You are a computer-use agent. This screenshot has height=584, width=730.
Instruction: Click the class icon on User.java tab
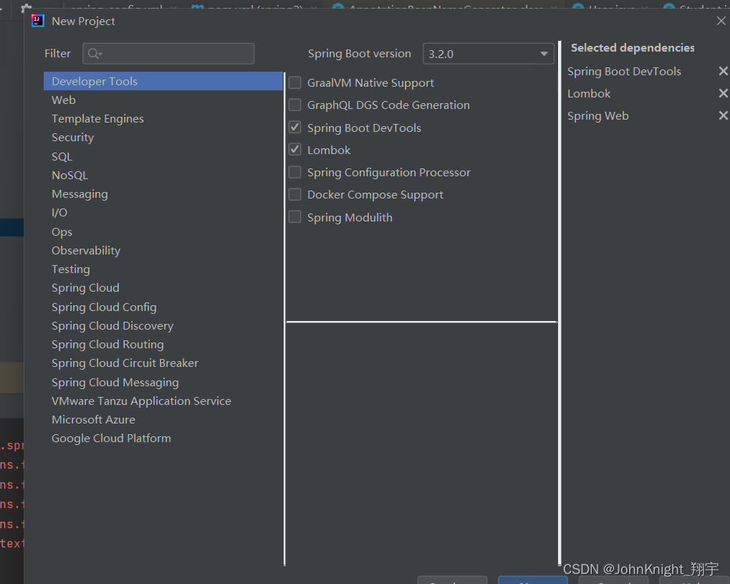click(x=578, y=6)
